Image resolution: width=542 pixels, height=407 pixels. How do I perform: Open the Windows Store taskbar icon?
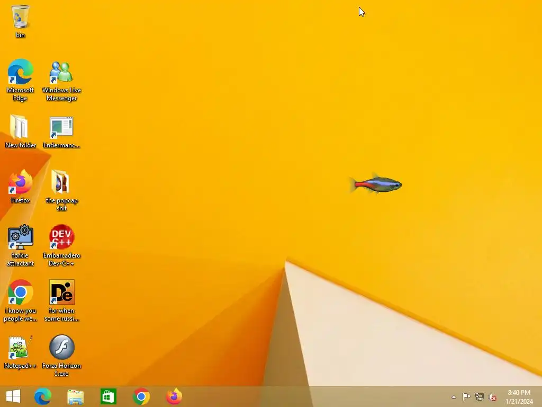(x=108, y=396)
